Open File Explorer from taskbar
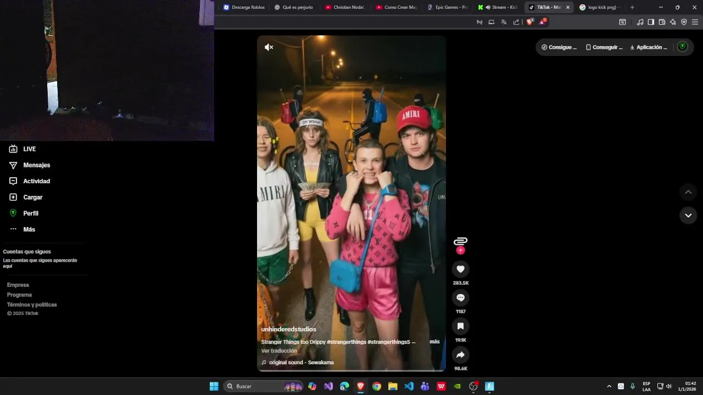Screen dimensions: 703x395 coord(393,386)
